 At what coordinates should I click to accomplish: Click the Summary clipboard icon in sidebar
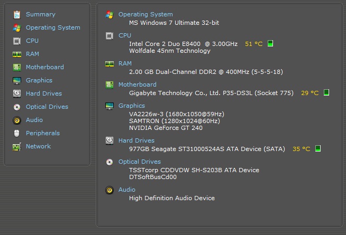tap(17, 14)
